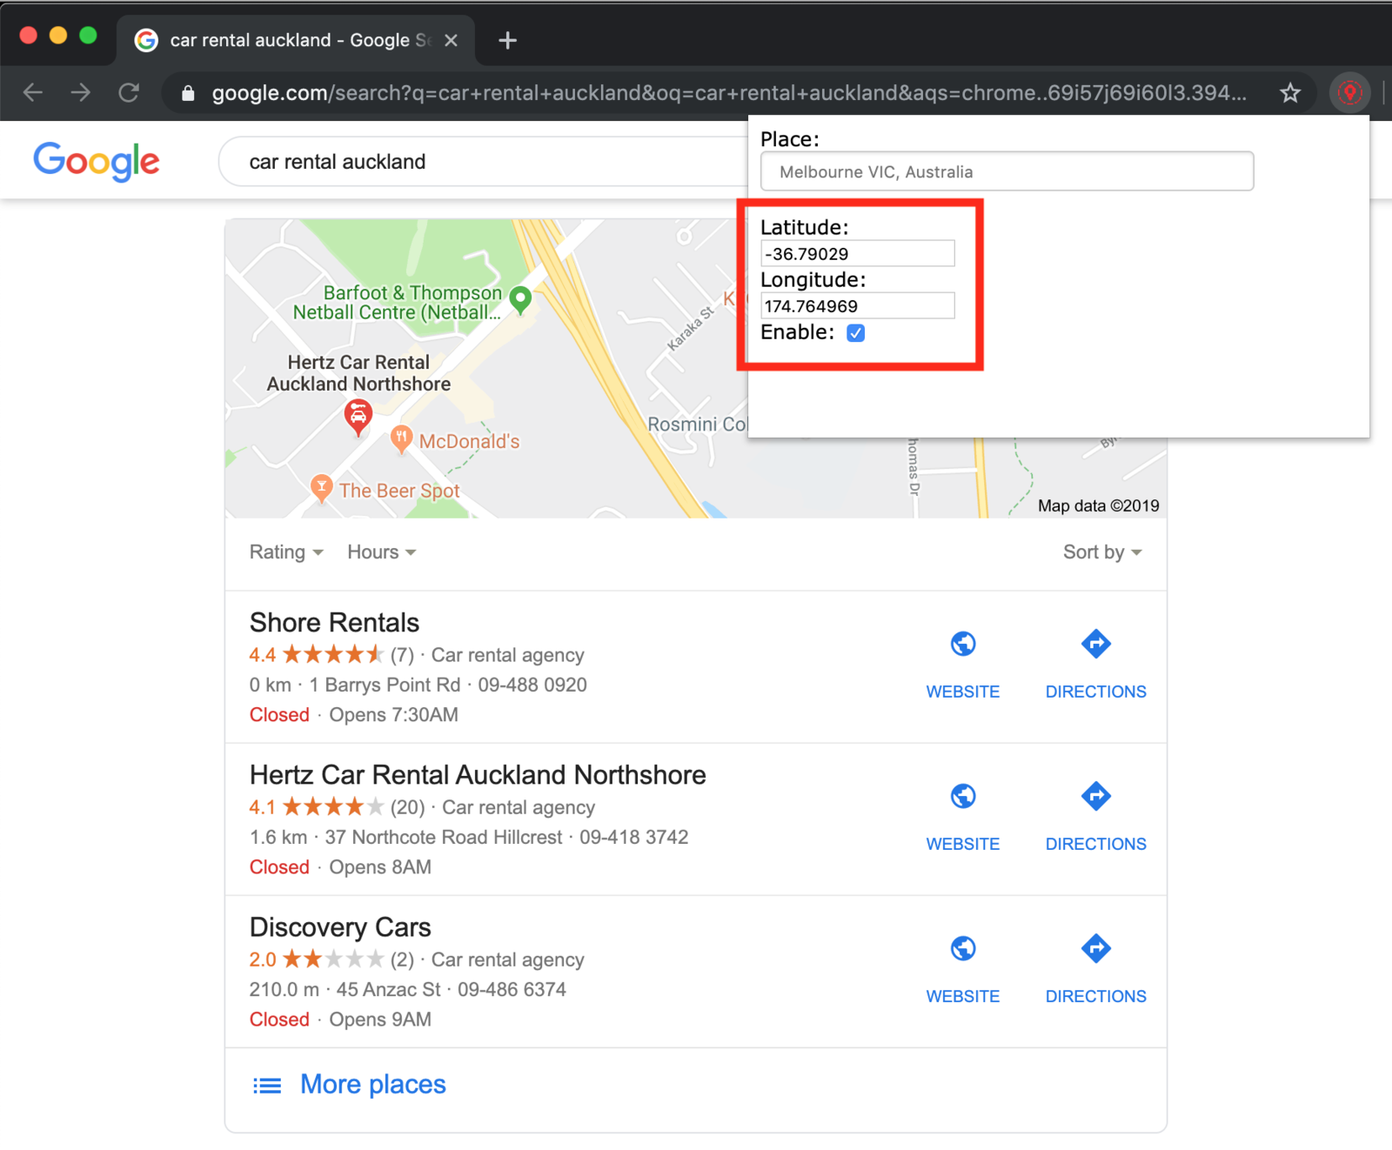
Task: Open the location spoofing extension icon
Action: 1350,92
